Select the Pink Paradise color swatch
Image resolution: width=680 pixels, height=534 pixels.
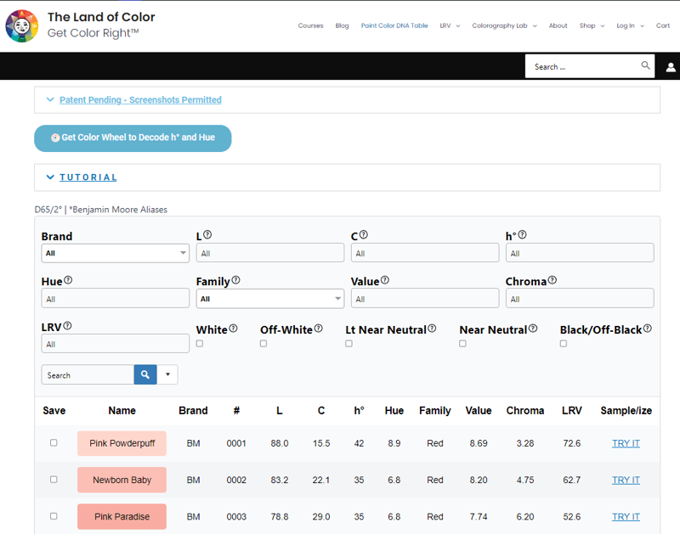tap(122, 516)
